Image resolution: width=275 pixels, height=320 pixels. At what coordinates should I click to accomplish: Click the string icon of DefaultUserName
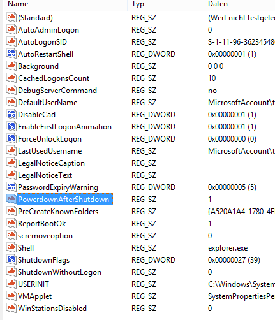click(11, 102)
